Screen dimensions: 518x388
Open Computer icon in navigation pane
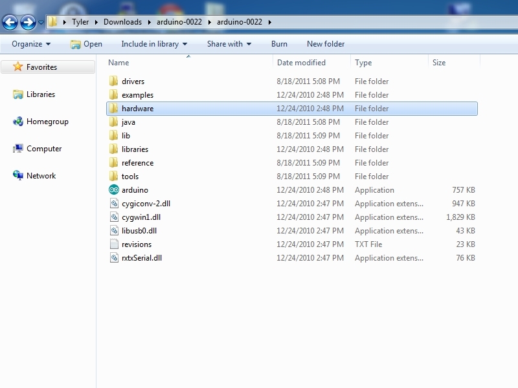pos(18,149)
